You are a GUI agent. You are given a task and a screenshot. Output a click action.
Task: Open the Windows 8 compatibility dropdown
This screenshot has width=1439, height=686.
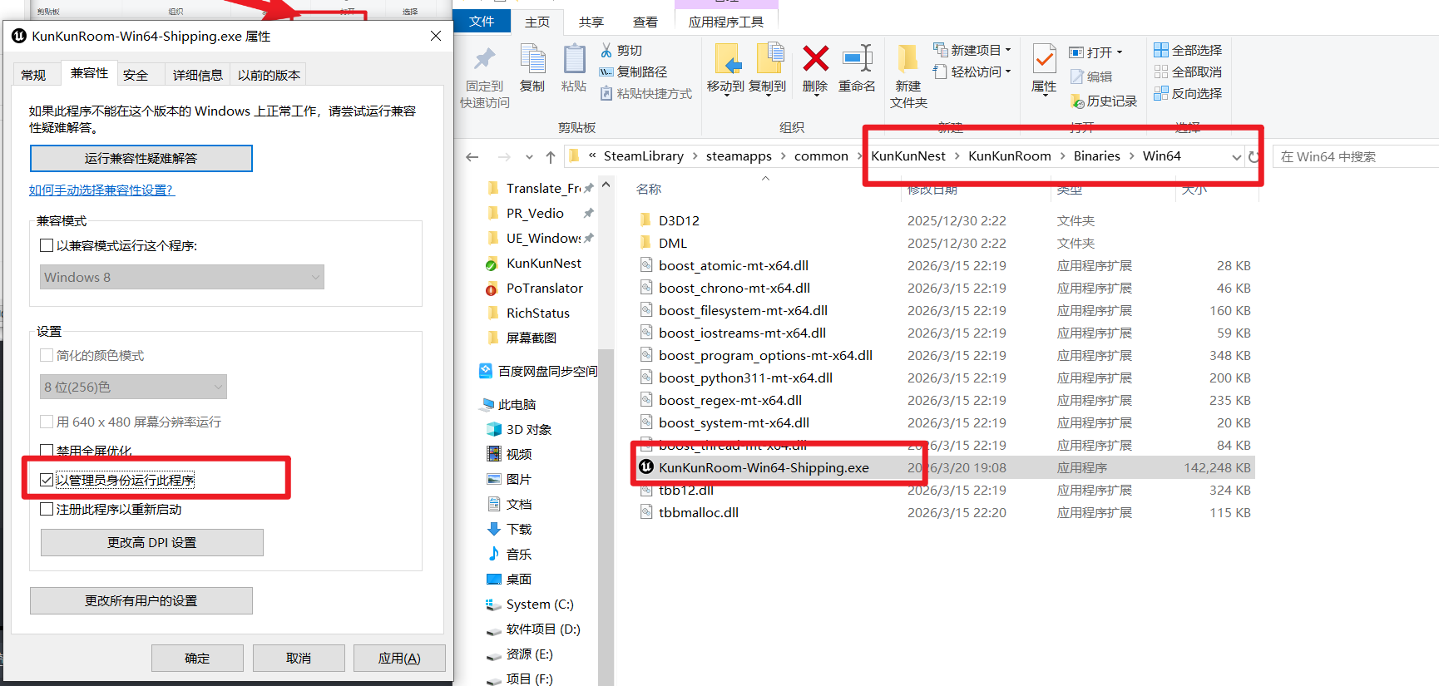pyautogui.click(x=182, y=277)
